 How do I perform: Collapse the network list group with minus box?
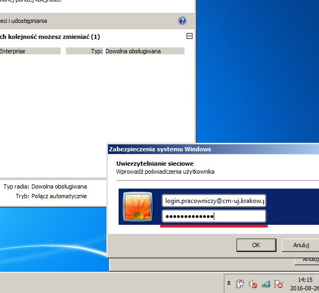point(189,36)
